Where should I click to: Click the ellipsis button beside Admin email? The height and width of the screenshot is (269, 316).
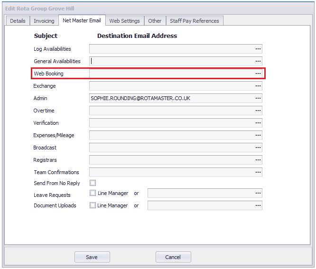[258, 98]
